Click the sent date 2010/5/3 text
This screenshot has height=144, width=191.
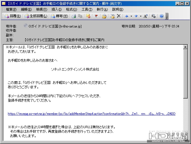[x=159, y=26]
